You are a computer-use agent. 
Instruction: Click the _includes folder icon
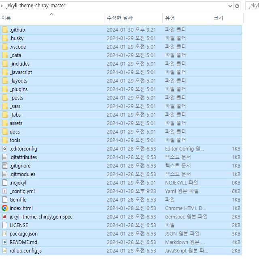click(x=5, y=64)
